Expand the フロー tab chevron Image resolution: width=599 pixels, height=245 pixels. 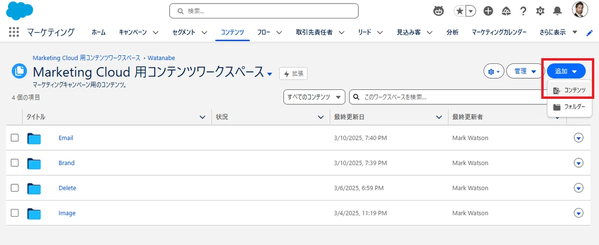(279, 32)
